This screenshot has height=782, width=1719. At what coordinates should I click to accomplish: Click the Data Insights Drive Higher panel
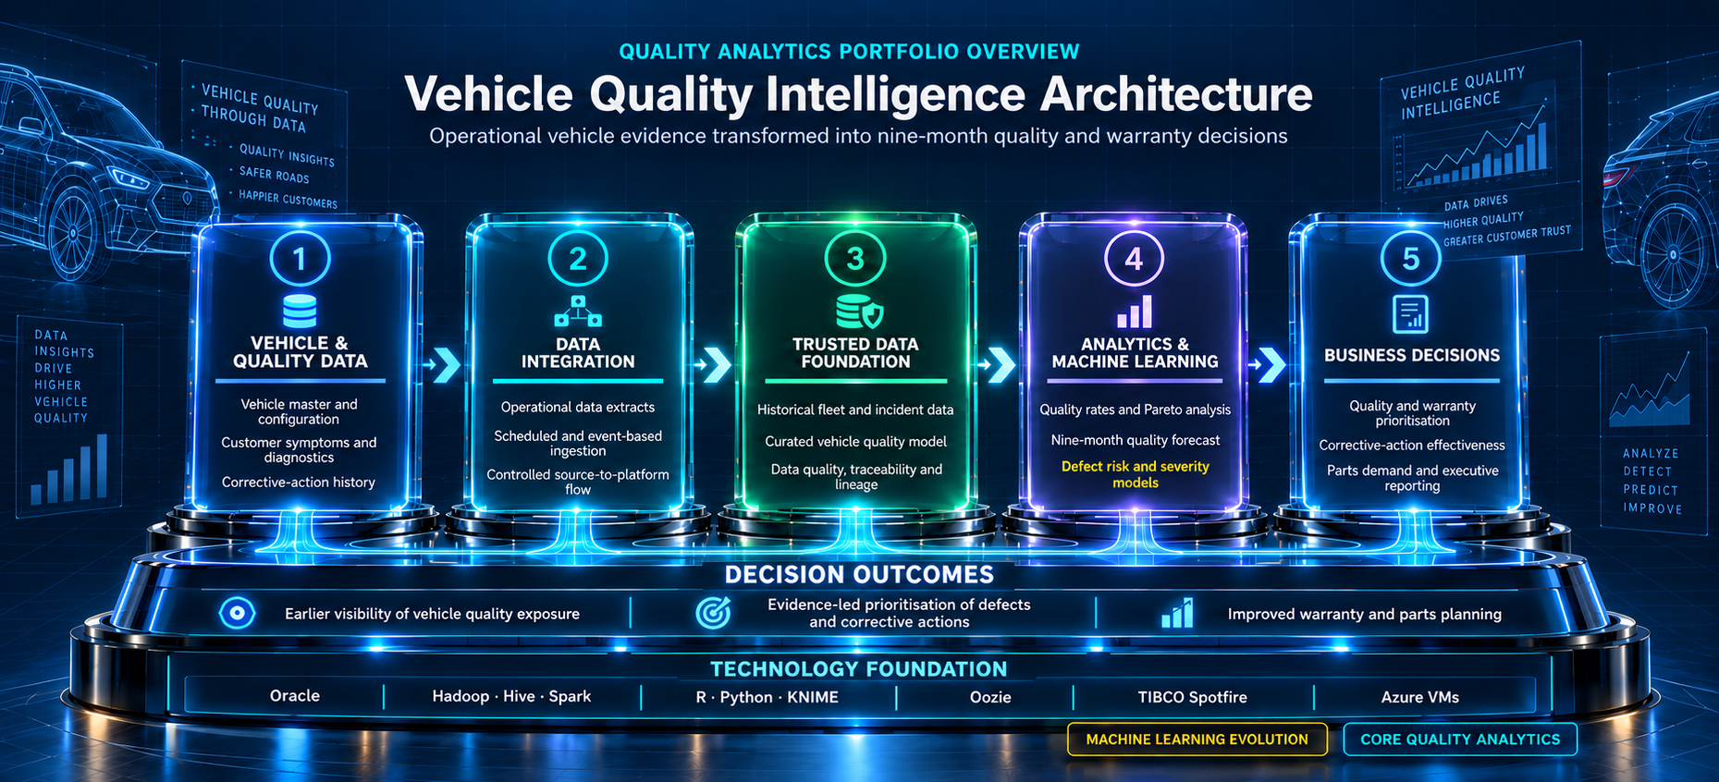pos(69,416)
